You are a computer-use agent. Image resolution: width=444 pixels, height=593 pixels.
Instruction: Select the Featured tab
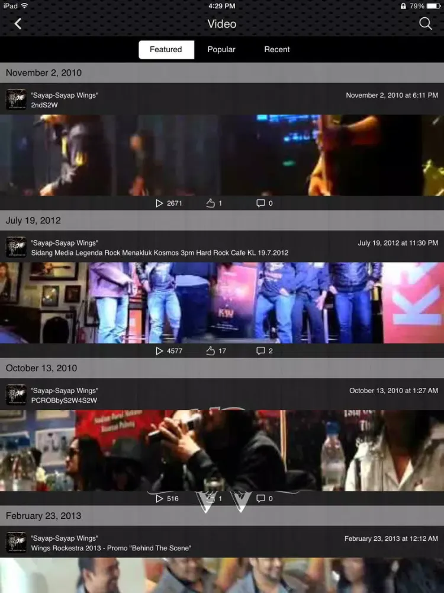(x=166, y=50)
